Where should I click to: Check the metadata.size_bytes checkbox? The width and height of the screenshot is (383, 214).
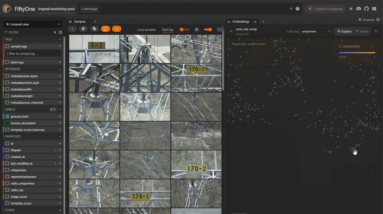tap(7, 76)
